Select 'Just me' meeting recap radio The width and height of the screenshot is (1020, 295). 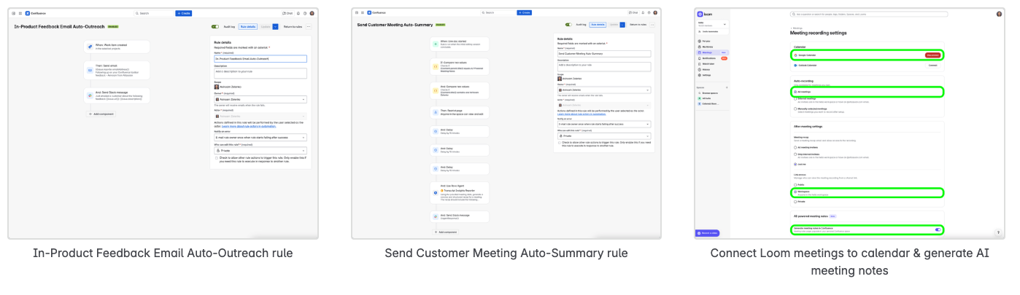pyautogui.click(x=795, y=164)
